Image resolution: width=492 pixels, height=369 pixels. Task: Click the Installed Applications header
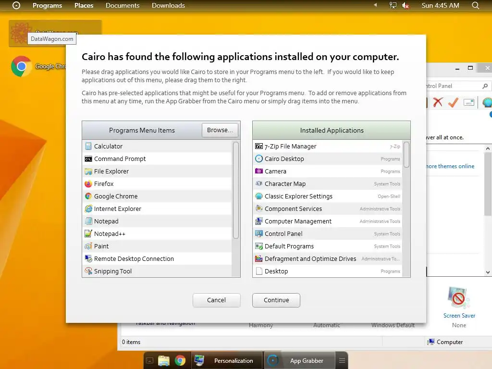[332, 130]
